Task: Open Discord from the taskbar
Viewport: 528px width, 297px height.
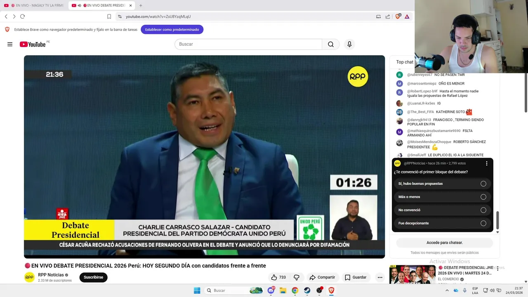Action: (x=271, y=290)
